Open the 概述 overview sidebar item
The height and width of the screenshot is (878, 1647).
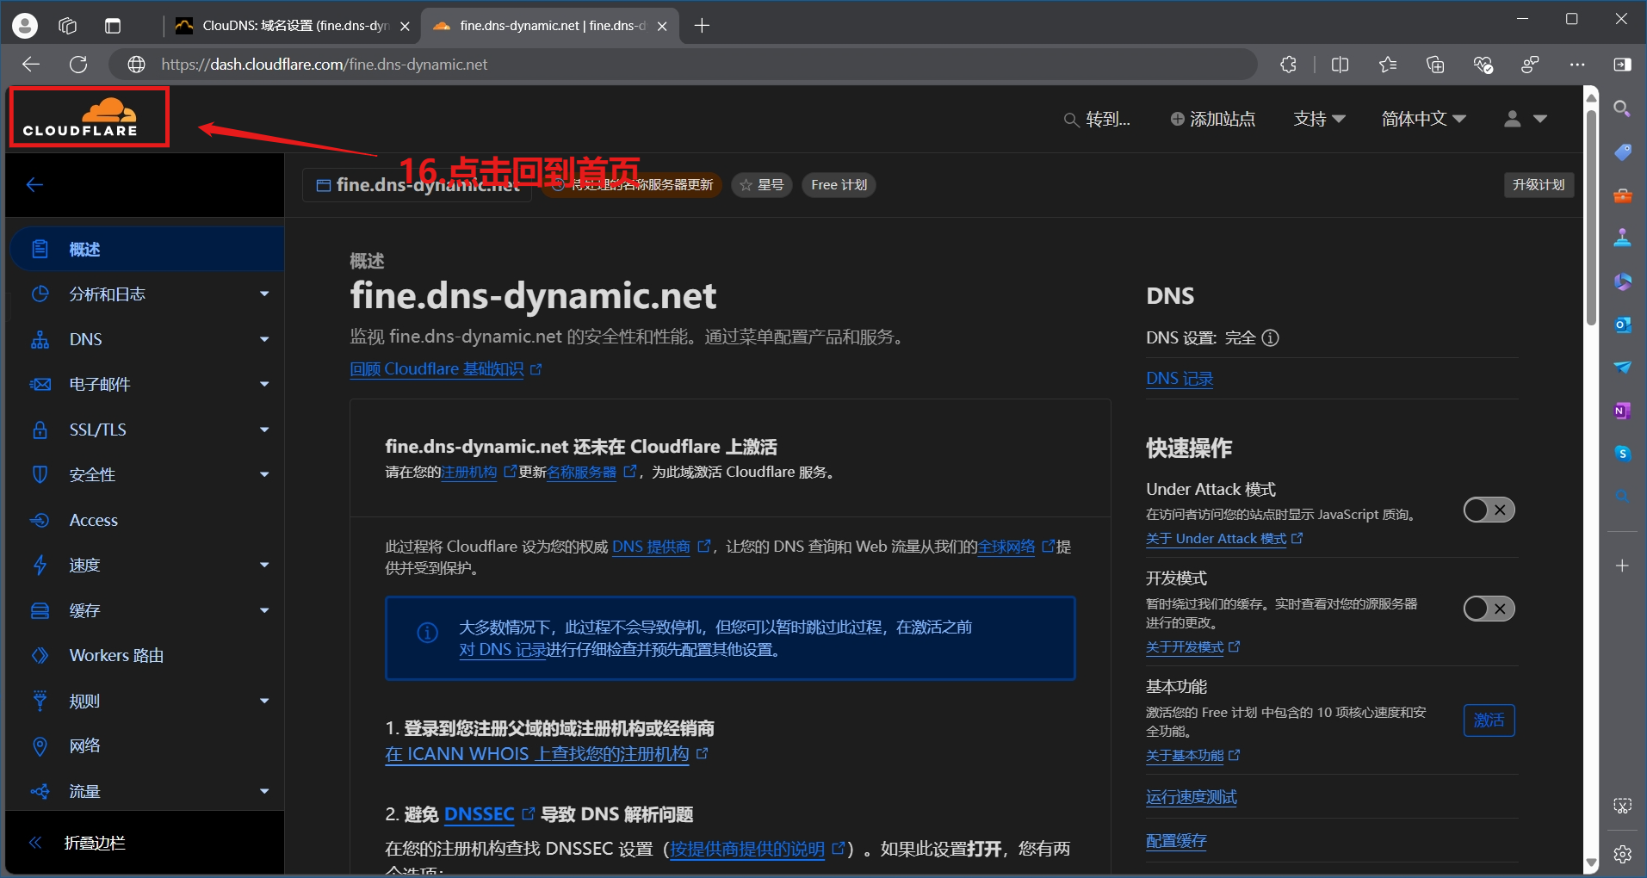point(146,250)
